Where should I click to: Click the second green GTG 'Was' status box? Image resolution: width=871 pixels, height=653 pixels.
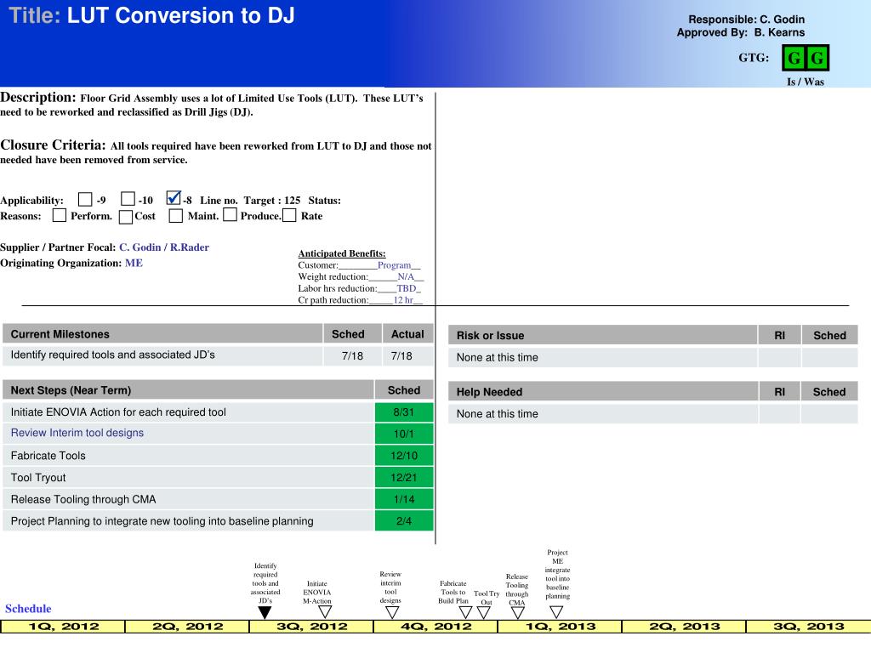[817, 58]
